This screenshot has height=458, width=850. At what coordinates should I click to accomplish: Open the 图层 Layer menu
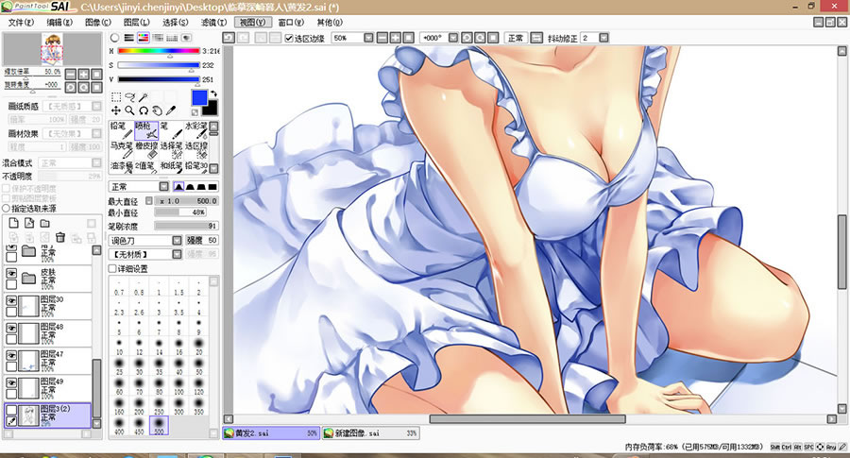(136, 23)
